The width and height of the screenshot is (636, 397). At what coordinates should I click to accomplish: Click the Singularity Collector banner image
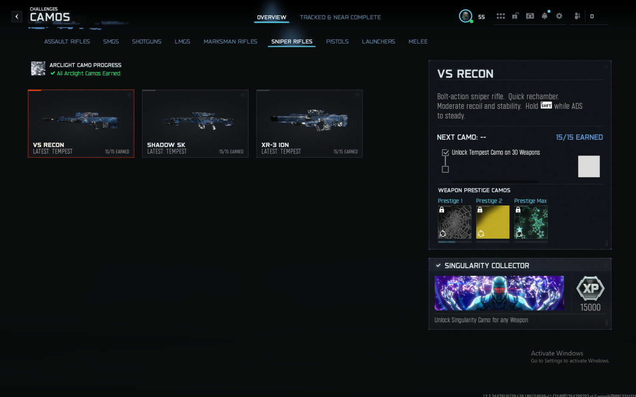point(499,293)
